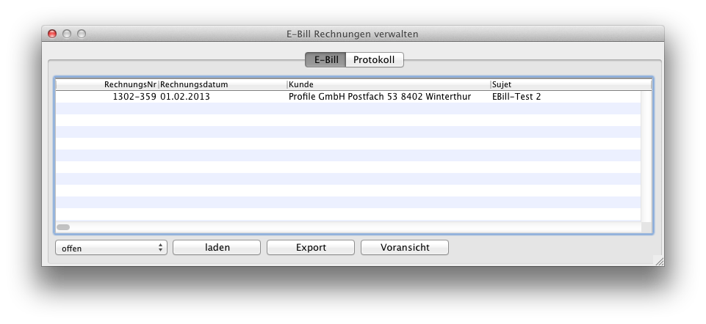
Task: Click the horizontal scrollbar thumb
Action: click(63, 227)
